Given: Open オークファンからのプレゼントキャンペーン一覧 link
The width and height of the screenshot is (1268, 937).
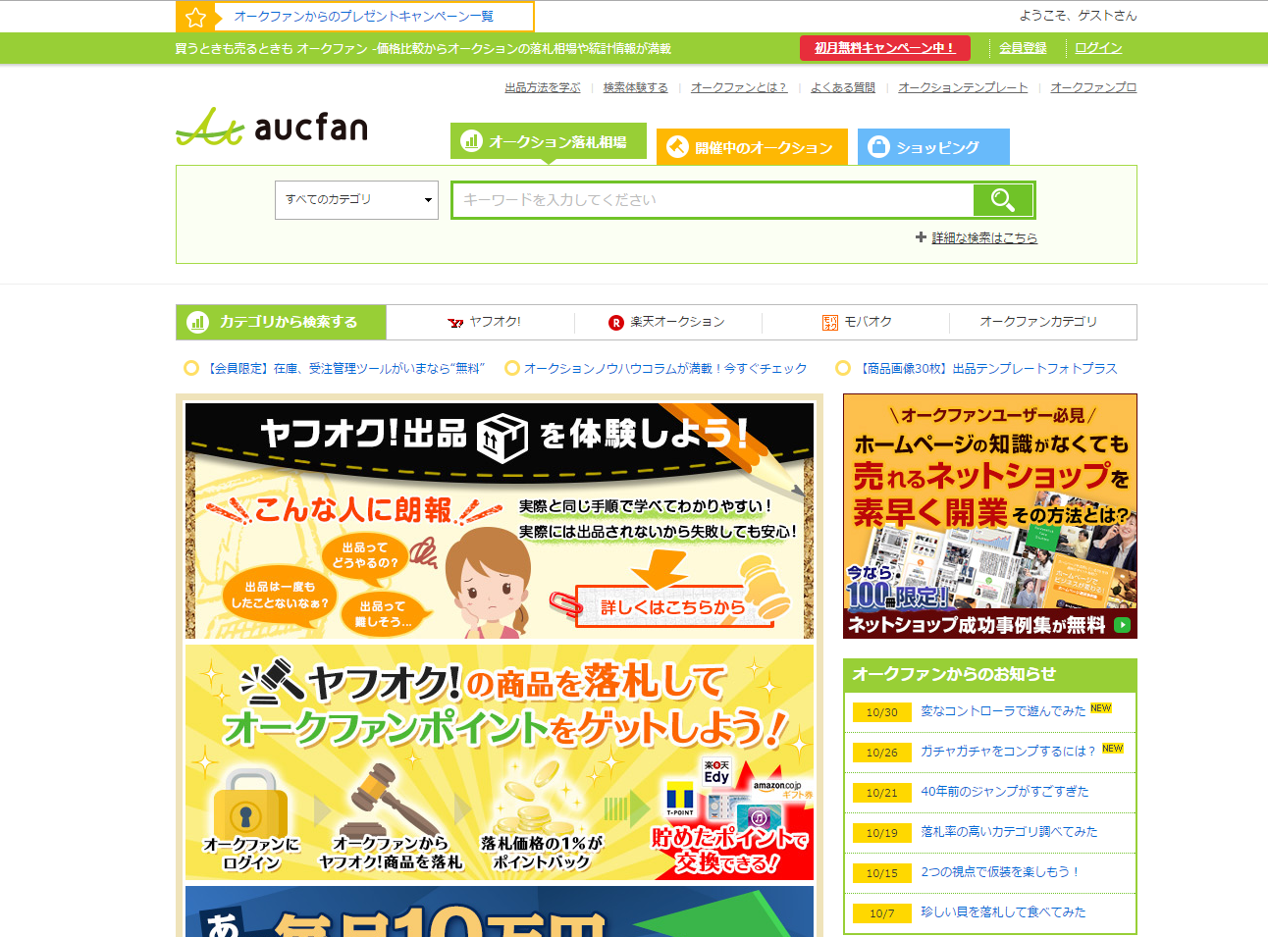Looking at the screenshot, I should [364, 17].
